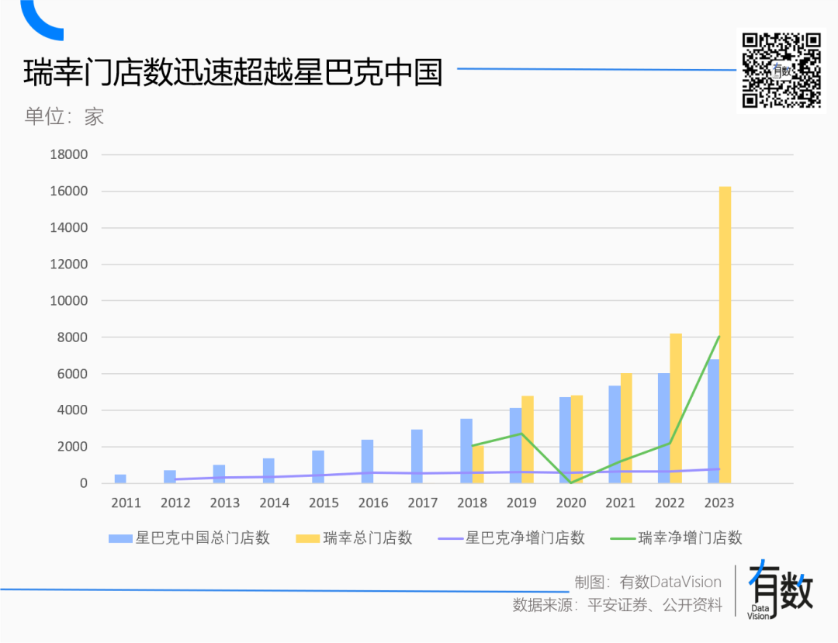Click the 10000 y-axis label

coord(69,301)
